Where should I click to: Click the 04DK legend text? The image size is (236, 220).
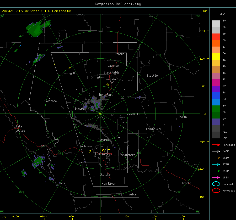(x=226, y=151)
